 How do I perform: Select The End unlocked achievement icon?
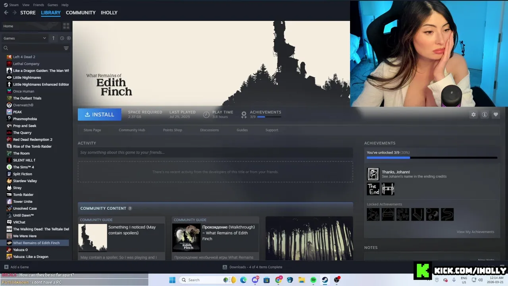pos(373,189)
